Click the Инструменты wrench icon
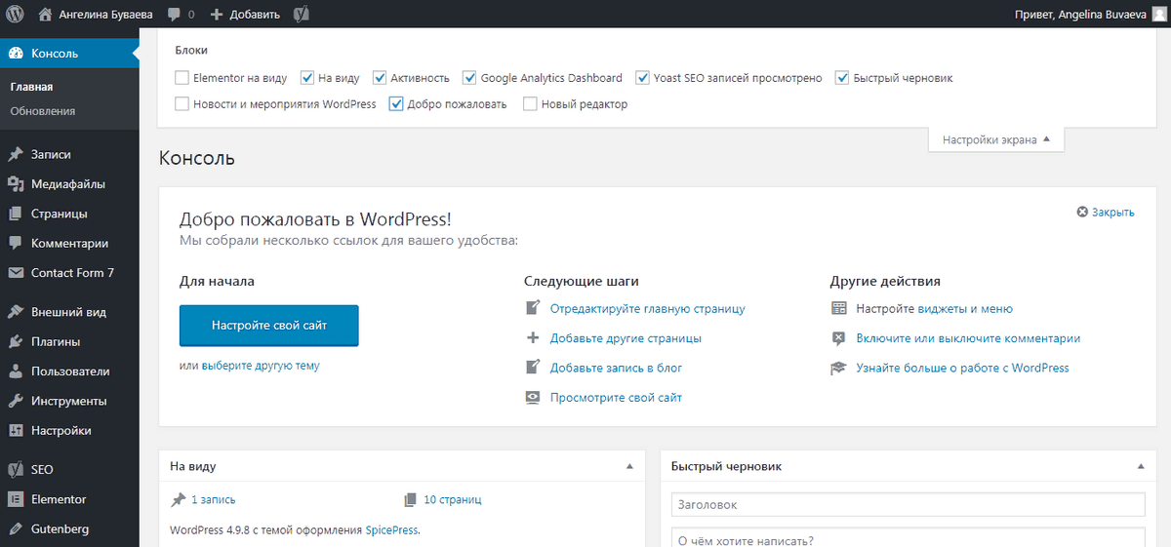Screen dimensions: 1171x547 15,401
